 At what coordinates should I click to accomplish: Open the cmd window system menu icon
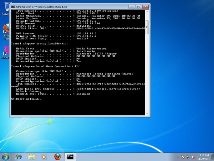(13, 6)
